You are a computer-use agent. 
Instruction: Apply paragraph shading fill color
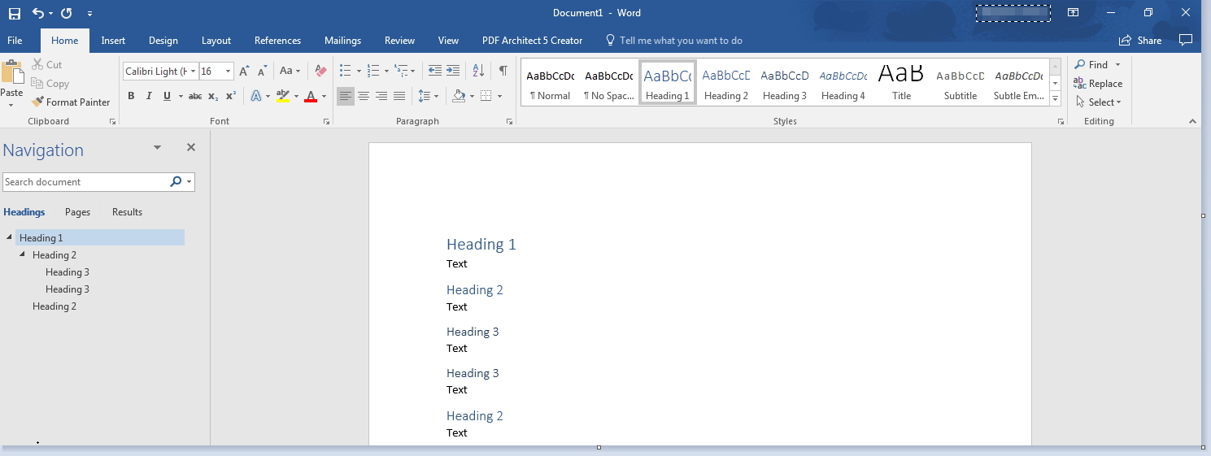tap(459, 96)
